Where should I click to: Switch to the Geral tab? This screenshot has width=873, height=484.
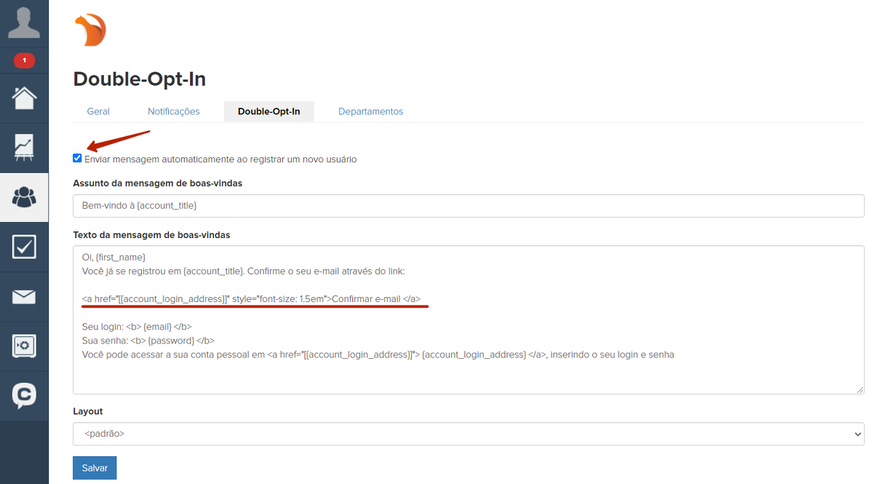pos(98,111)
